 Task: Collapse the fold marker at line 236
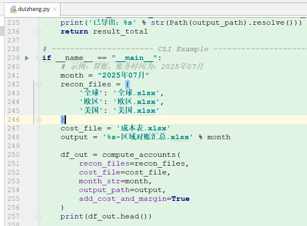click(x=39, y=31)
